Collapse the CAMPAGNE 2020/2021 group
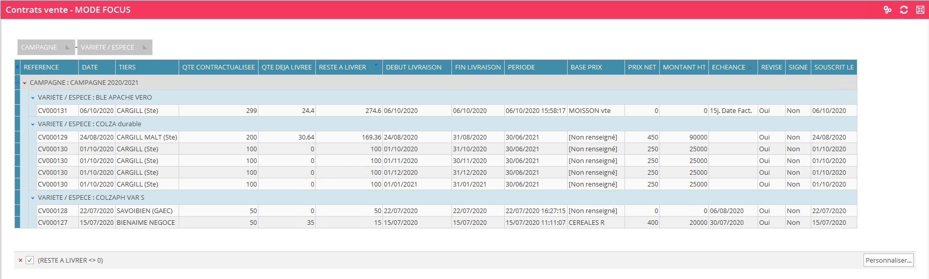 click(25, 83)
